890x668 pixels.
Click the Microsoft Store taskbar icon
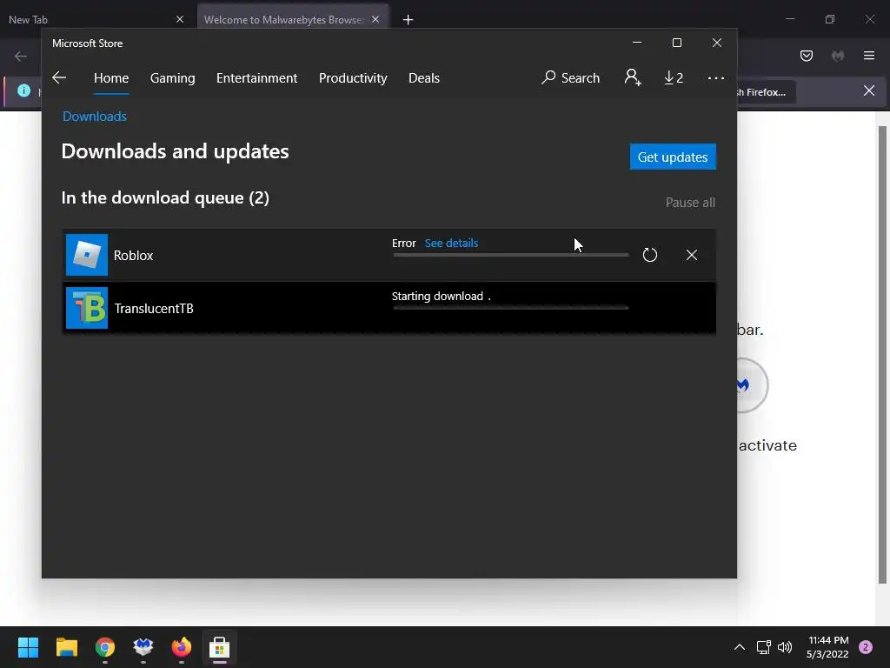coord(220,647)
